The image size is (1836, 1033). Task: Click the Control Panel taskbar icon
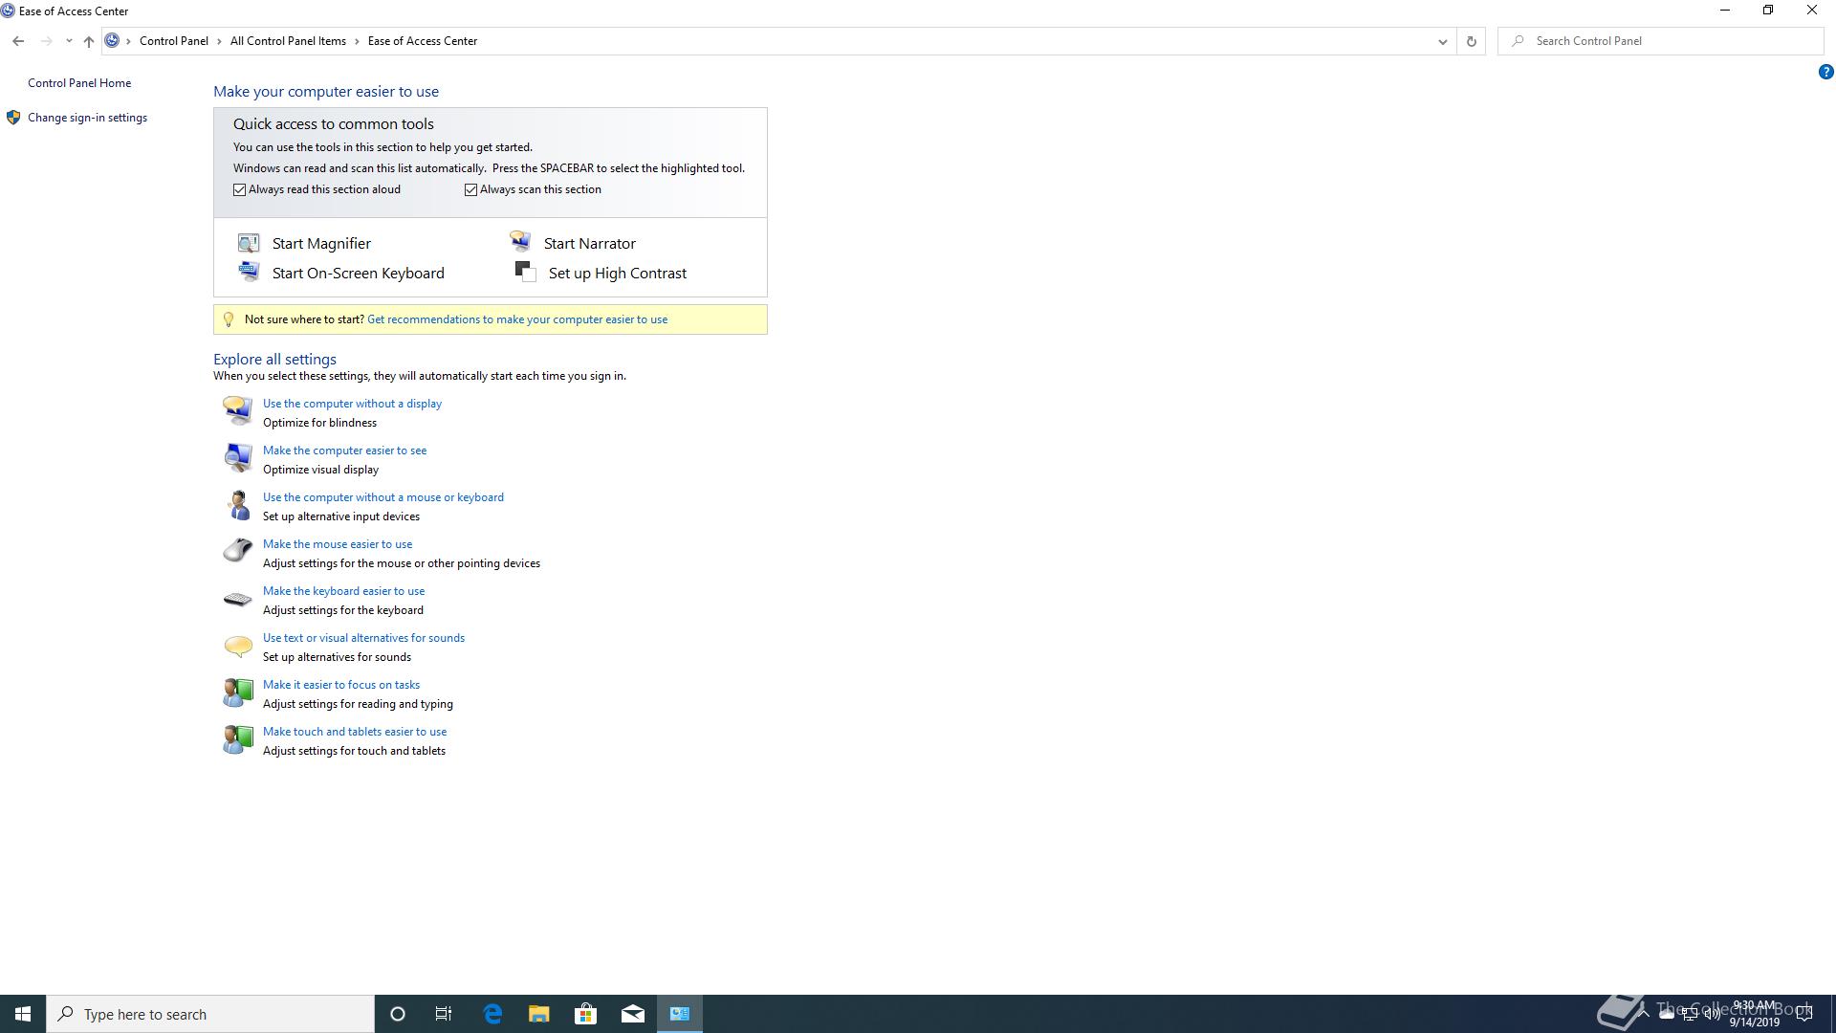(x=680, y=1014)
